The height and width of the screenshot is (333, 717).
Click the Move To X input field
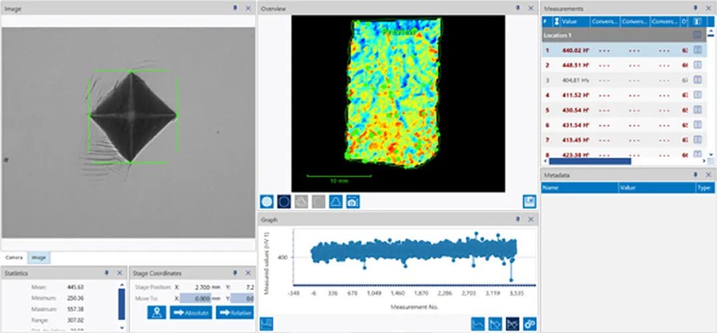pos(195,298)
